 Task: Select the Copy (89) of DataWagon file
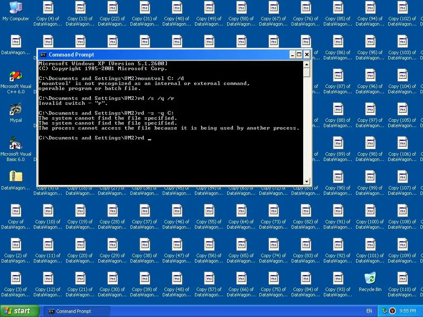[x=338, y=149]
